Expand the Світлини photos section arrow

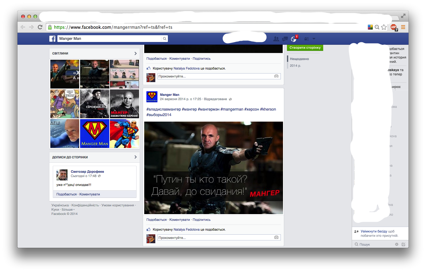tap(135, 53)
